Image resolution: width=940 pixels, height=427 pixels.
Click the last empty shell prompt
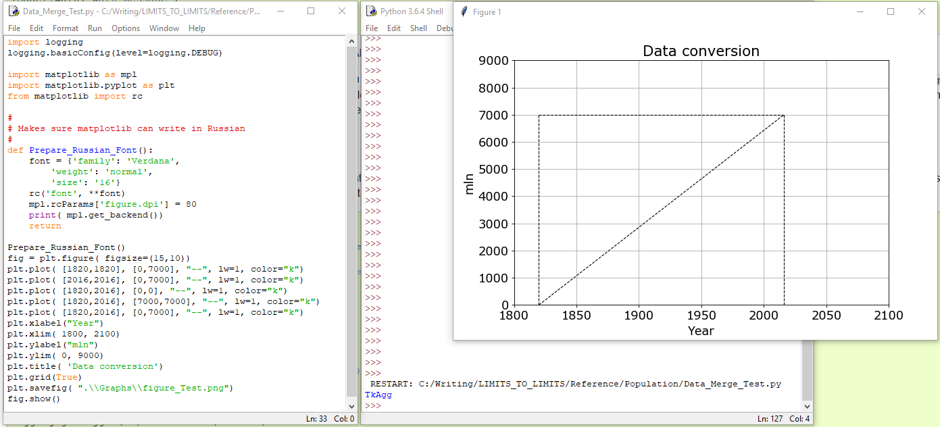click(x=373, y=405)
